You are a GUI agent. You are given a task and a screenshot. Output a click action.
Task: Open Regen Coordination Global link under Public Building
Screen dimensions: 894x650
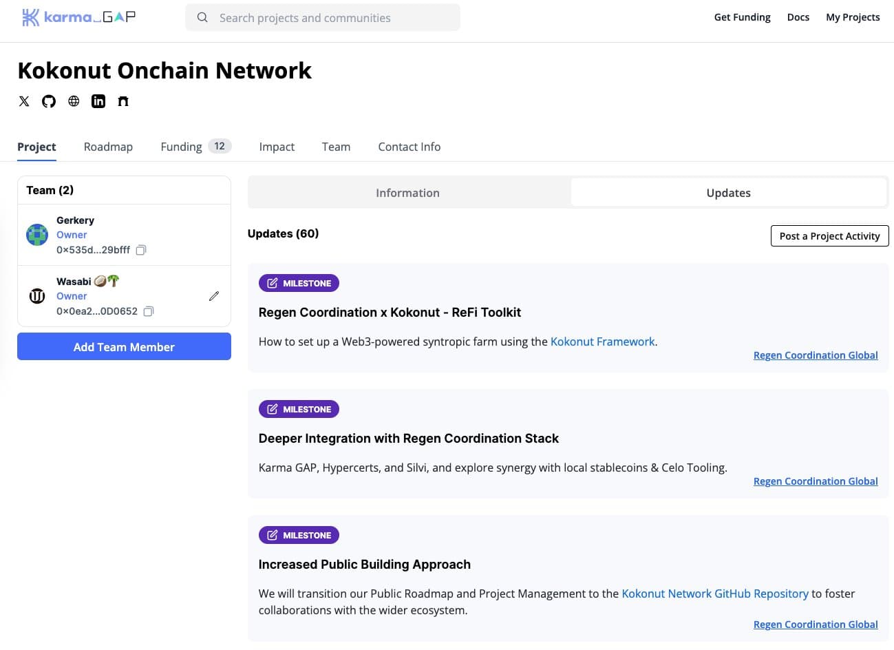[x=816, y=625]
